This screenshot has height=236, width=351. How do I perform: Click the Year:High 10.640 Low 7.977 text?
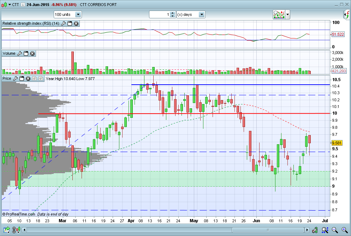point(70,79)
